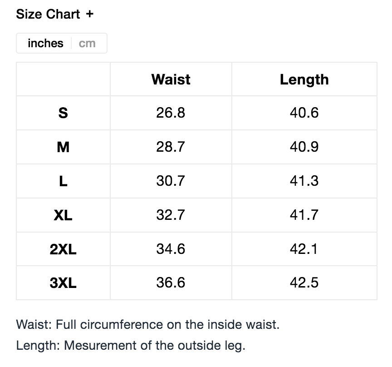
Task: Select the M size row label
Action: [x=63, y=147]
